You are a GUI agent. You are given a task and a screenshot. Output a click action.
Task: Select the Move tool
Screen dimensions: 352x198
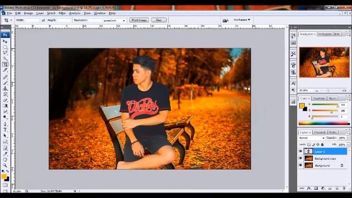[x=5, y=41]
